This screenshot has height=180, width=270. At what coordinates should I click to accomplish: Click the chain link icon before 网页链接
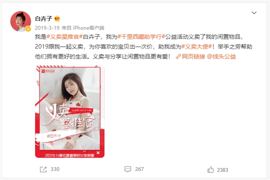click(178, 57)
